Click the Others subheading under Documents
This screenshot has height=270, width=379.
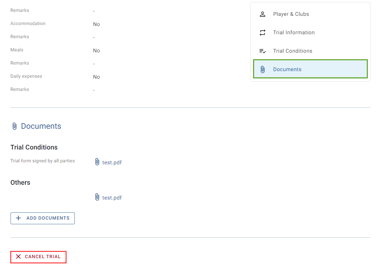(20, 182)
